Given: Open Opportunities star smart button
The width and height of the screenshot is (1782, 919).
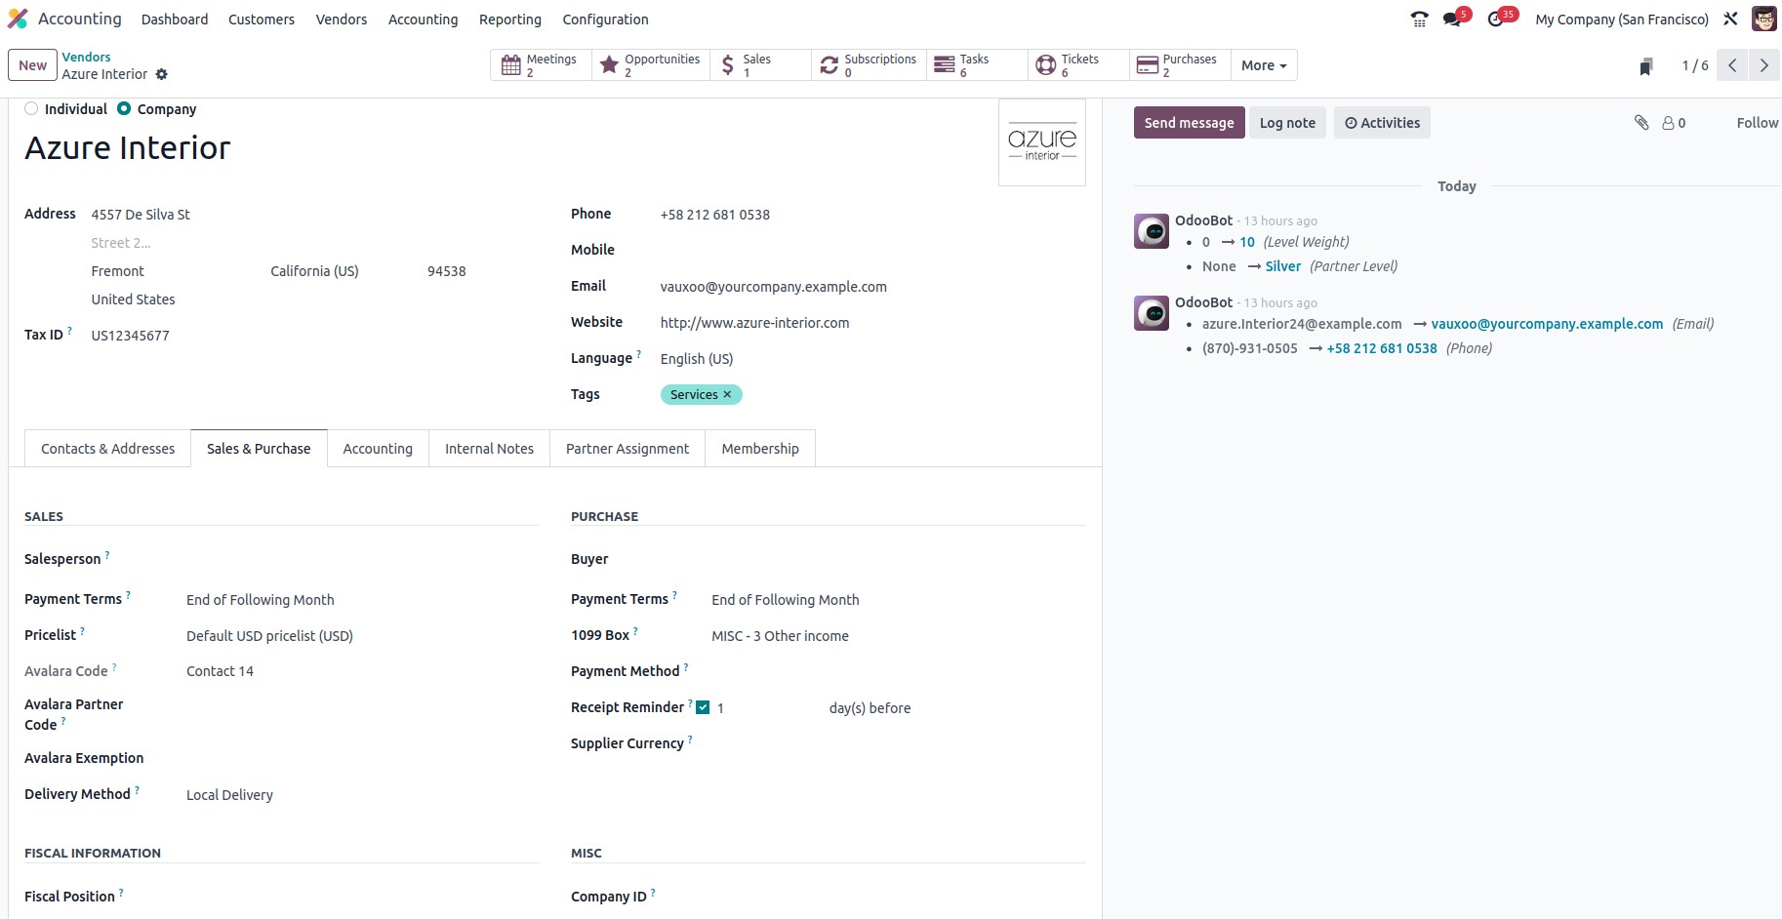Looking at the screenshot, I should coord(651,65).
